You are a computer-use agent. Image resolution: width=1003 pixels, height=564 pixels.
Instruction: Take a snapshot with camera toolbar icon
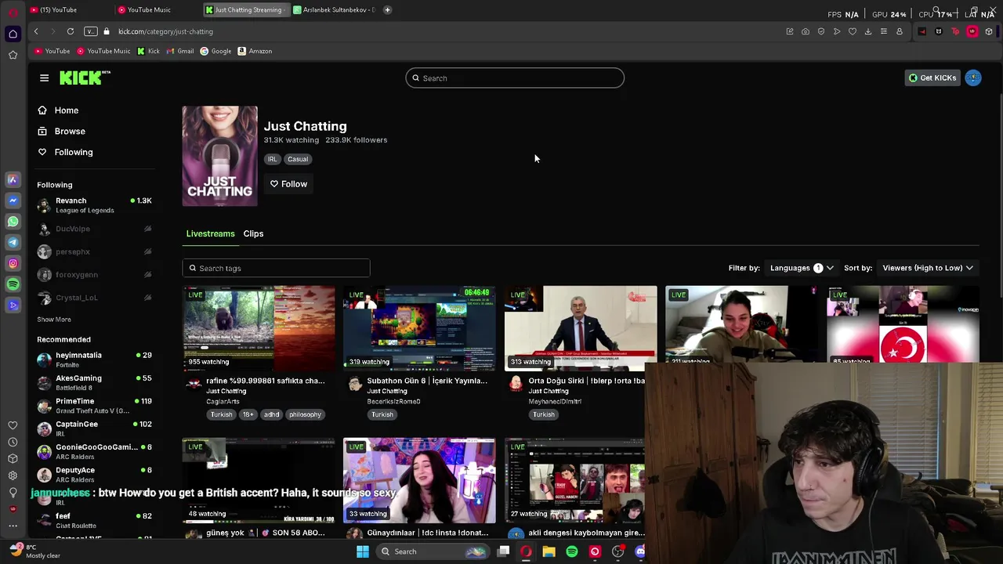(806, 31)
